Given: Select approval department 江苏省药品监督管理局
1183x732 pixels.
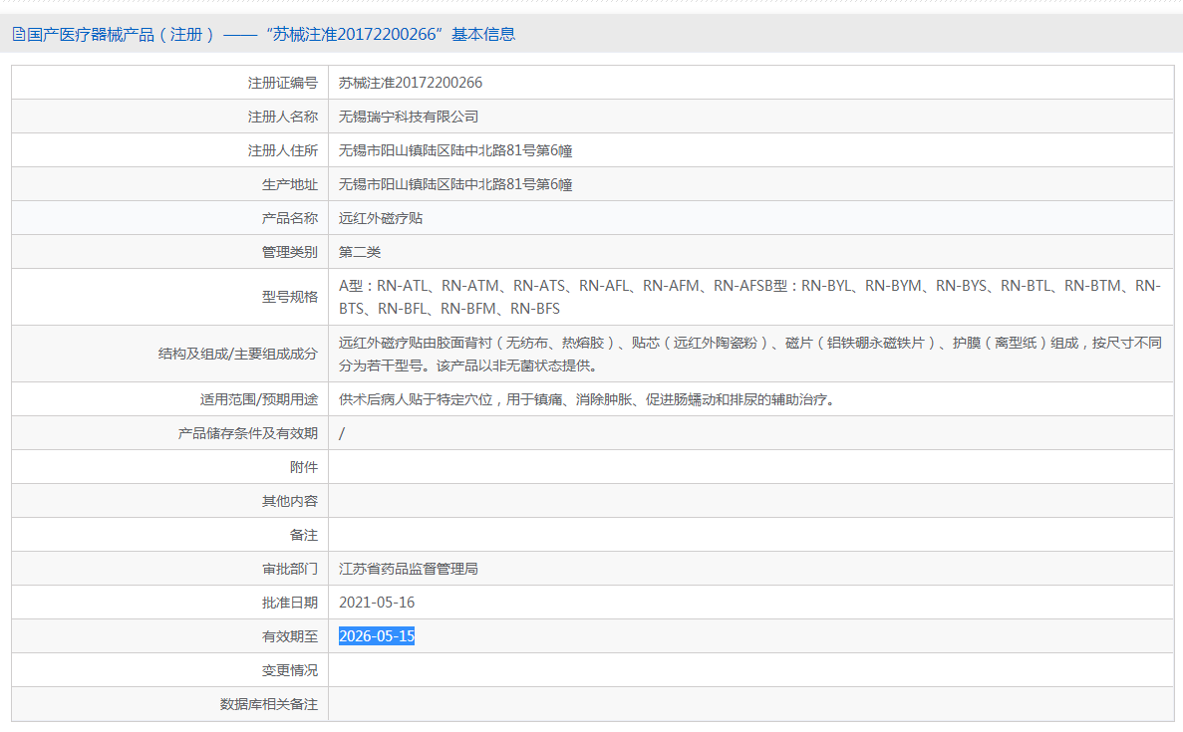Looking at the screenshot, I should click(x=409, y=569).
